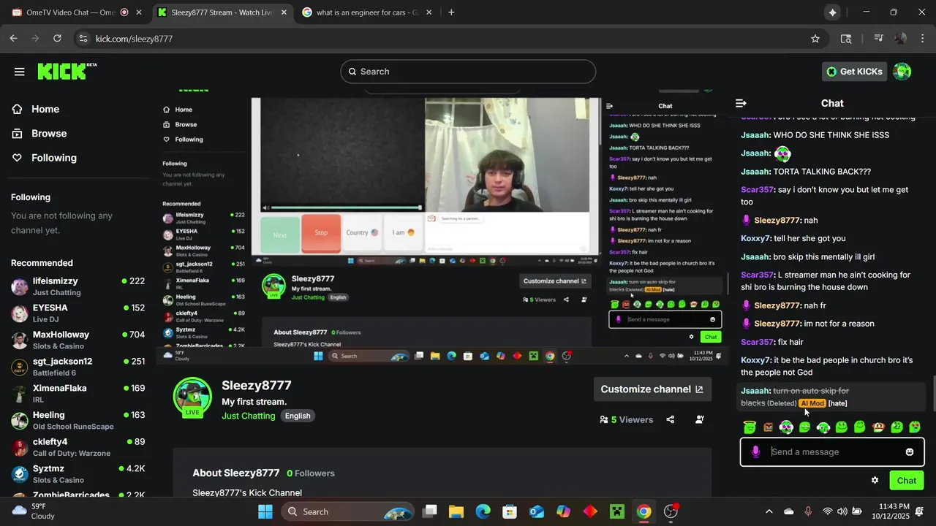This screenshot has width=936, height=526.
Task: Insert the angry brown square emote
Action: pos(768,427)
